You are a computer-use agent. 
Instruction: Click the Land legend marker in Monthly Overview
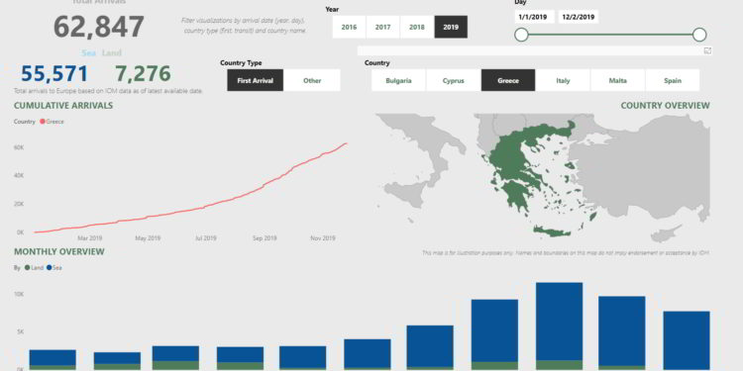point(27,268)
